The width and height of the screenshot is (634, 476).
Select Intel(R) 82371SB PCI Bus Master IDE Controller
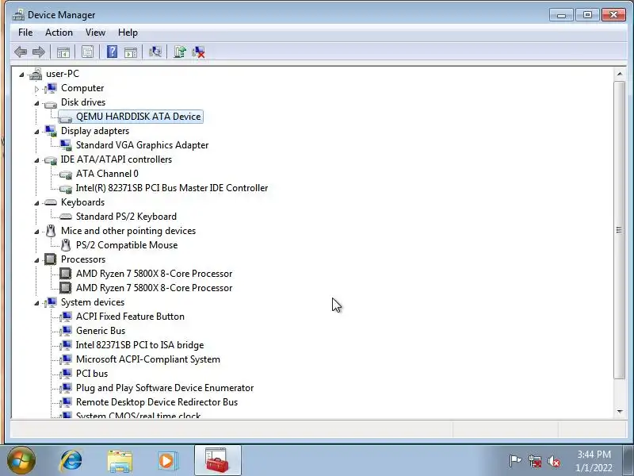(x=172, y=188)
